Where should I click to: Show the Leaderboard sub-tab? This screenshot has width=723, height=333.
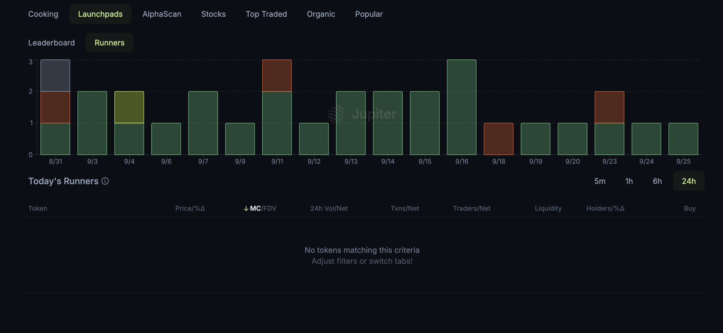51,43
